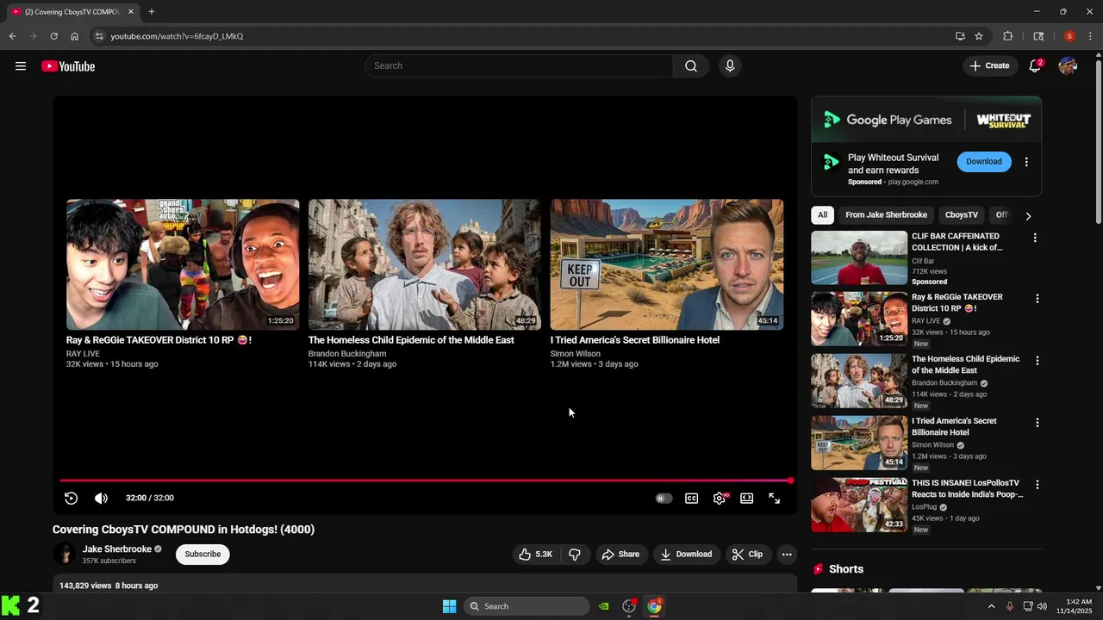Open Ray & ReGGie endscreen thumbnail

tap(183, 264)
